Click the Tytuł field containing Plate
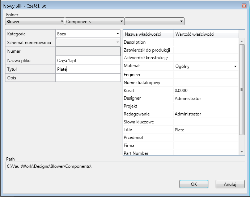This screenshot has height=197, width=250. click(x=88, y=69)
